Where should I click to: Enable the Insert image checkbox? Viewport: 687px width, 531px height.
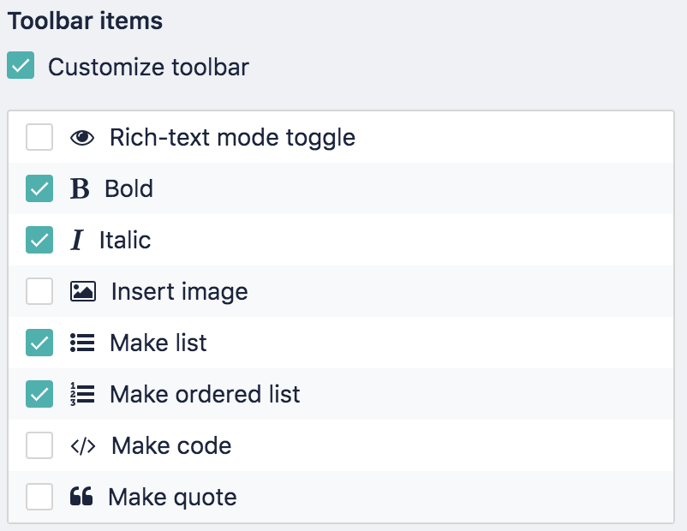[x=39, y=291]
